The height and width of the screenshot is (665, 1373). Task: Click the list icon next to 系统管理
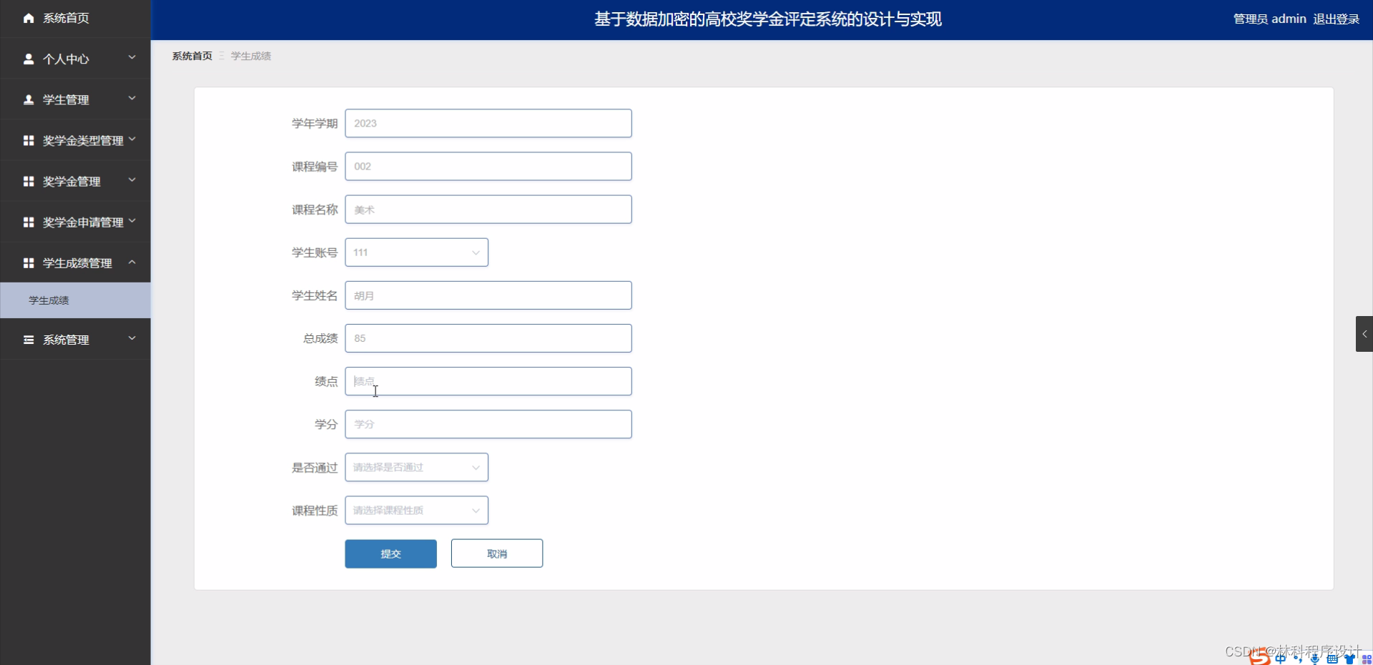click(29, 339)
